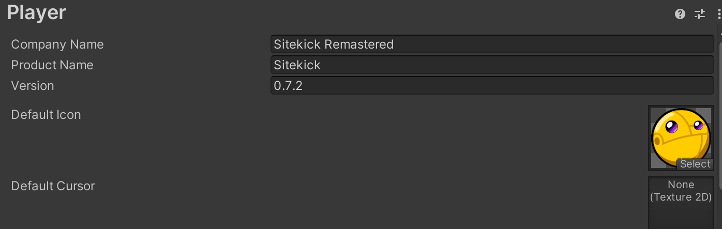The width and height of the screenshot is (722, 229).
Task: Click the Player header title
Action: coord(37,13)
